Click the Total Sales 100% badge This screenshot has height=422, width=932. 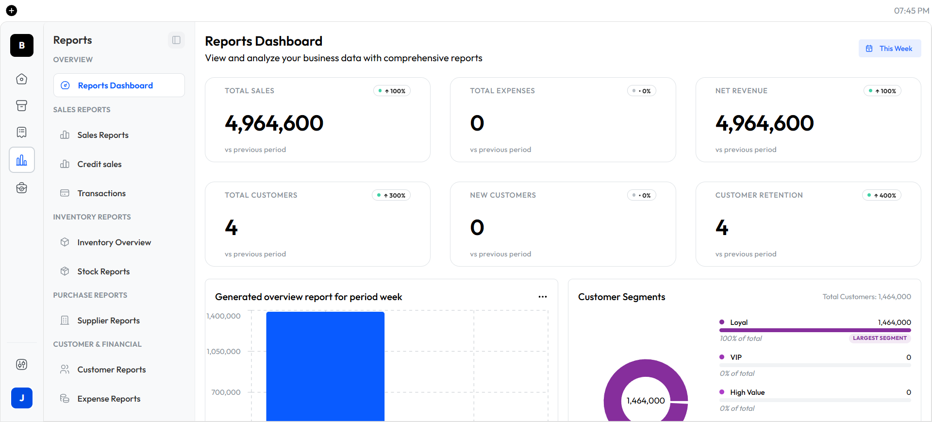(392, 91)
